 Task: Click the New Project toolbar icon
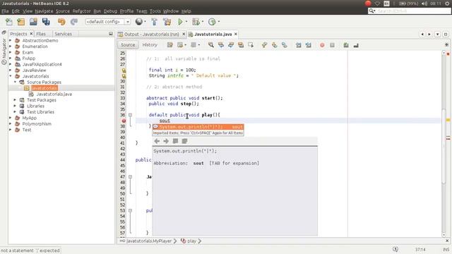click(x=21, y=22)
